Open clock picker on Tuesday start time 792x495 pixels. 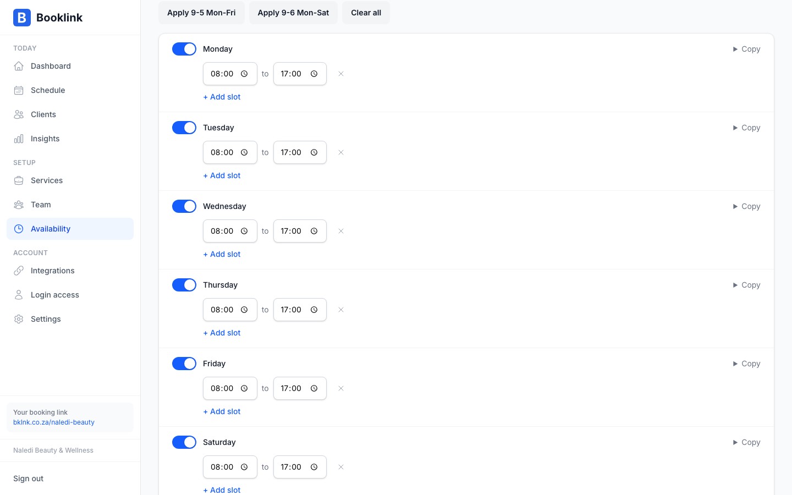click(244, 152)
